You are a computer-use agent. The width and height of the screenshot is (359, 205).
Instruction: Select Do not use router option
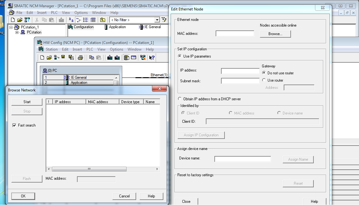(264, 73)
